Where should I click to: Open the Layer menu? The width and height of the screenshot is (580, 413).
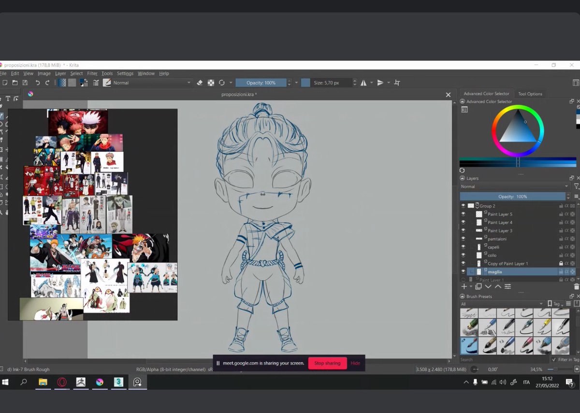60,73
